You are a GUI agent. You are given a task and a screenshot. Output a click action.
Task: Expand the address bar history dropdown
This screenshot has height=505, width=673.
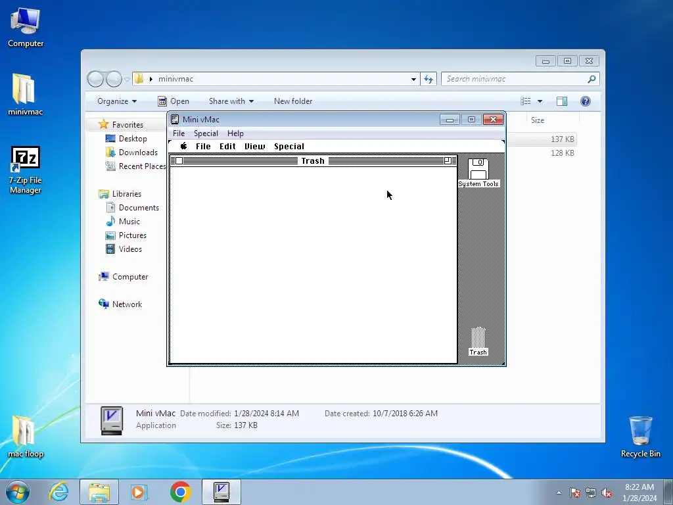pos(413,79)
